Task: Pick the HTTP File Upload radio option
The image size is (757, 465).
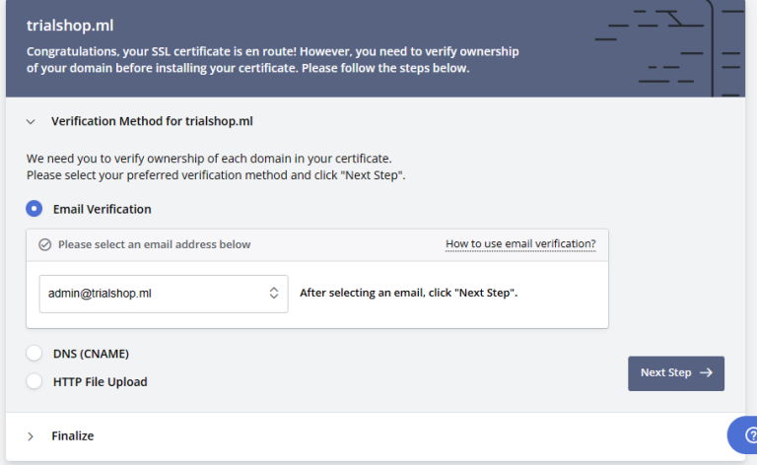Action: [34, 381]
